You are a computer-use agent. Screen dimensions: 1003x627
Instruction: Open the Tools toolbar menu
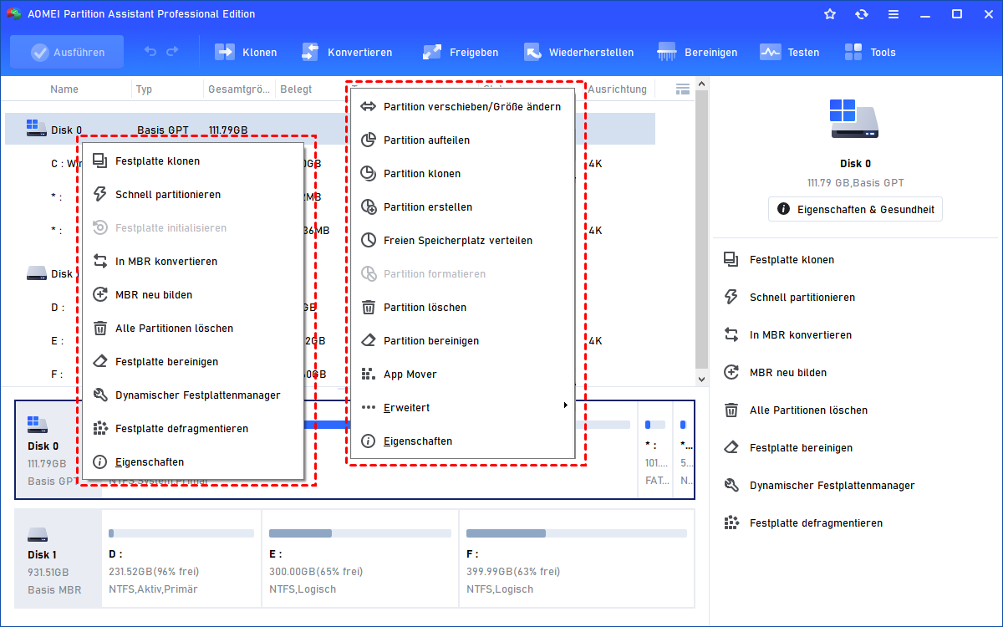point(869,52)
